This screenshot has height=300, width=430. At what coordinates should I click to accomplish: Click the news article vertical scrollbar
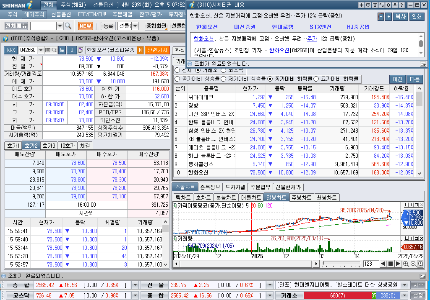421,44
